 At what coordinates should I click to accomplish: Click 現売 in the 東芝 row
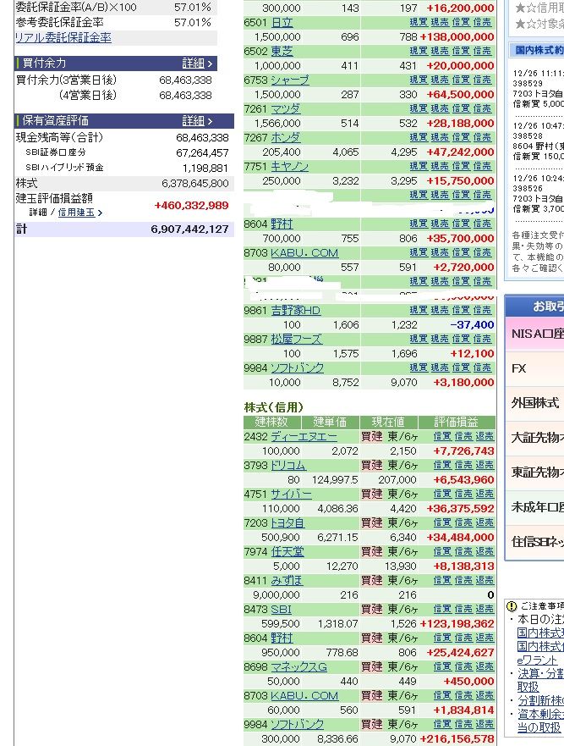[x=440, y=51]
